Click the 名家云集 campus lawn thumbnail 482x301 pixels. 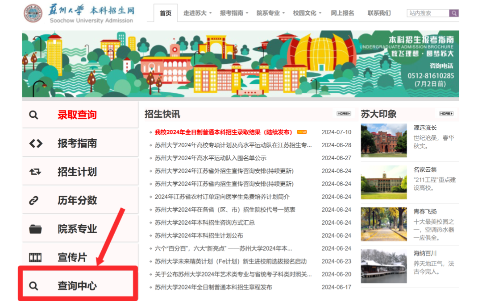click(384, 182)
